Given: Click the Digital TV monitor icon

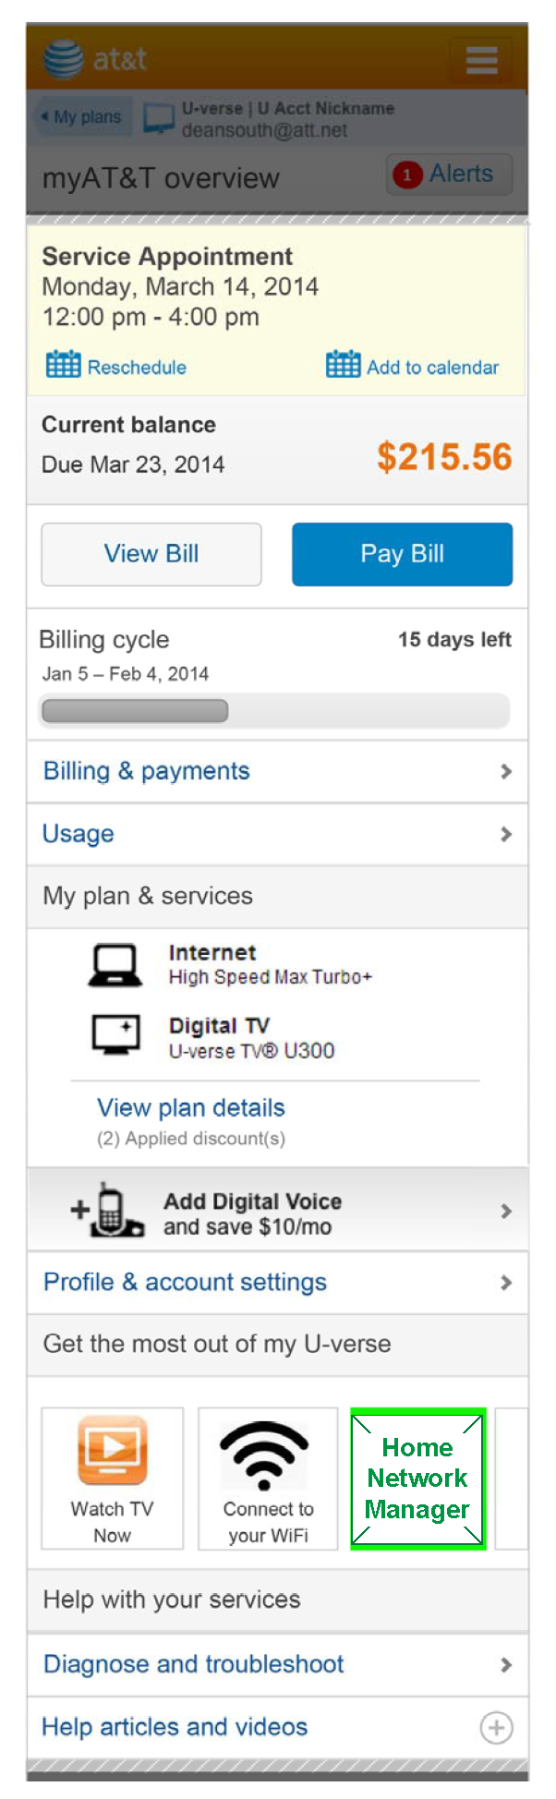Looking at the screenshot, I should [x=116, y=1035].
